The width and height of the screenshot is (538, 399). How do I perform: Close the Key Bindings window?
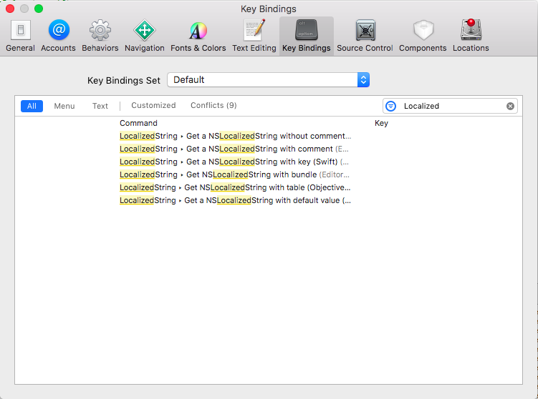(10, 9)
